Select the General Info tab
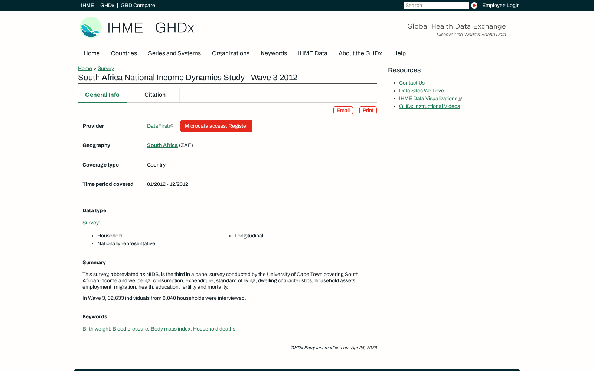Image resolution: width=594 pixels, height=371 pixels. pos(102,95)
